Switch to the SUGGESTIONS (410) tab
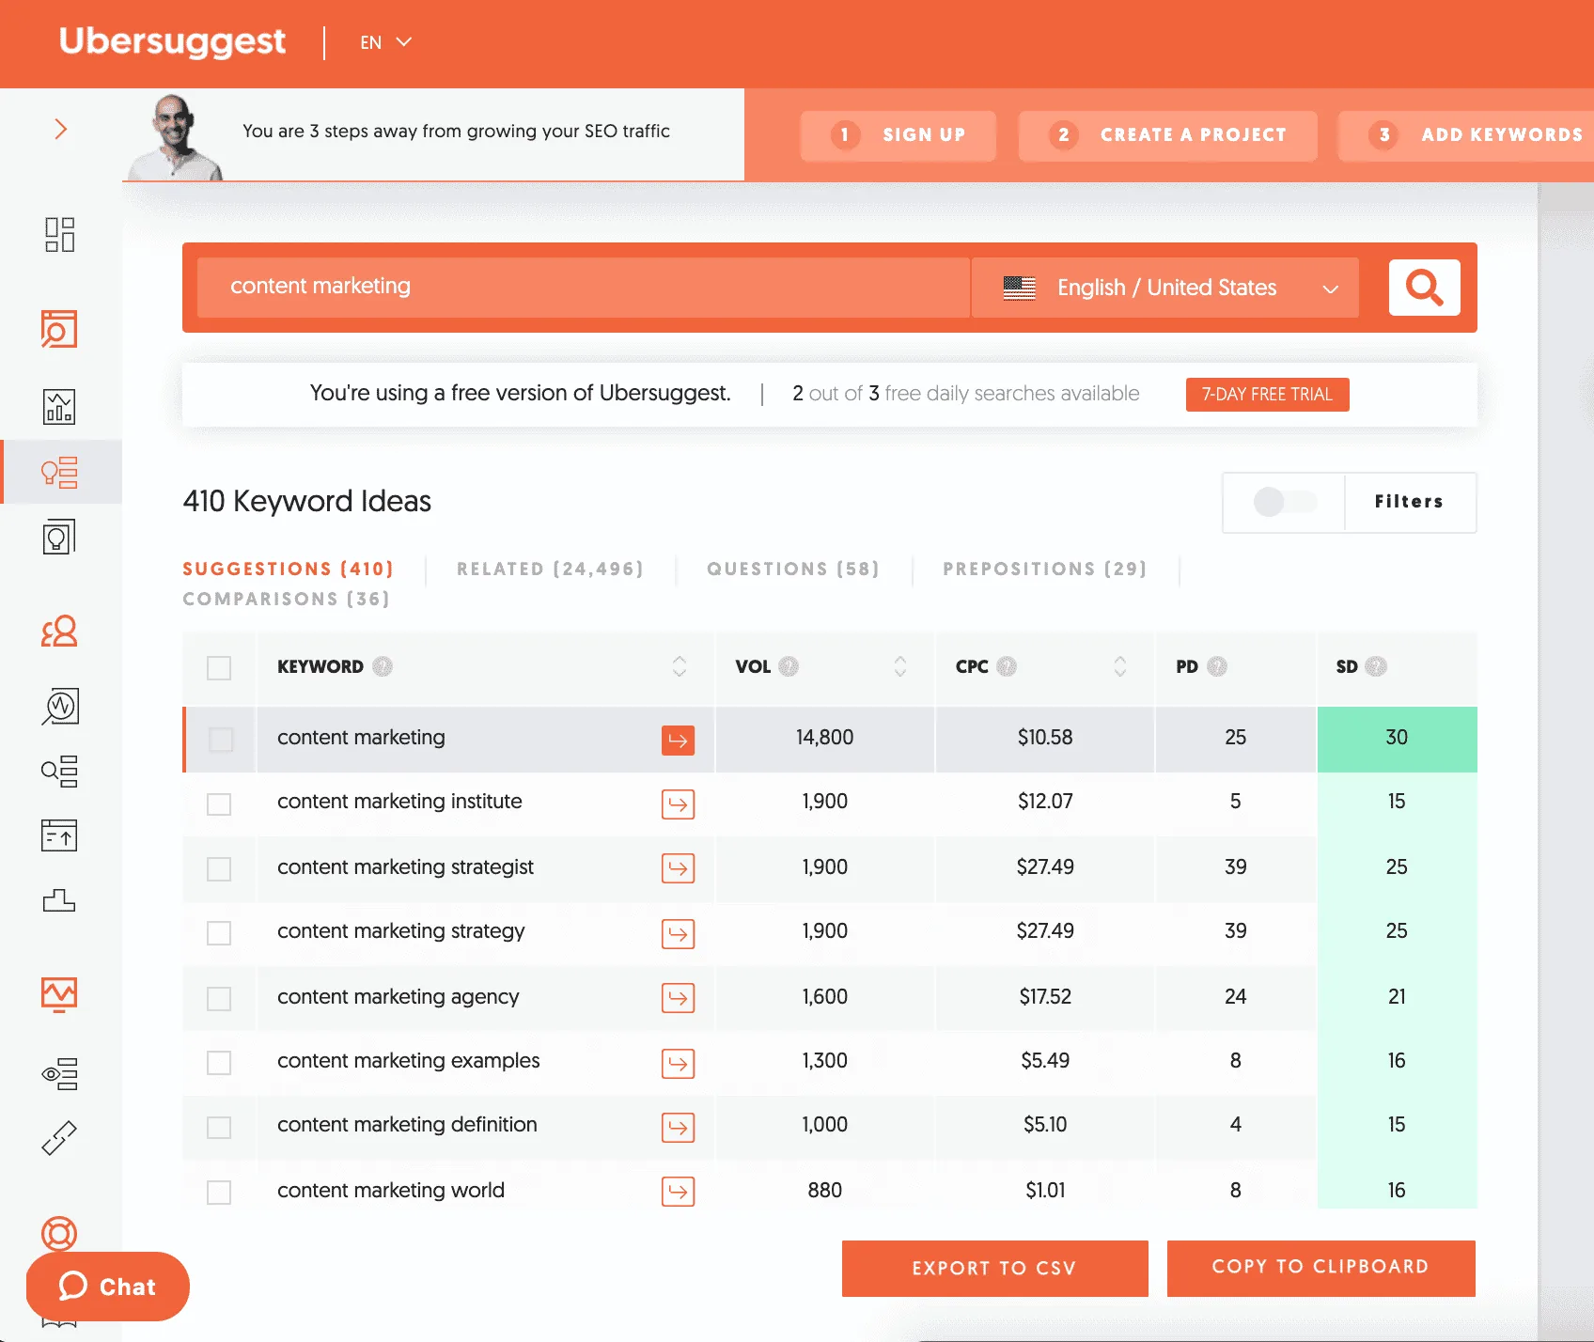Screen dimensions: 1594x1342 pos(288,569)
